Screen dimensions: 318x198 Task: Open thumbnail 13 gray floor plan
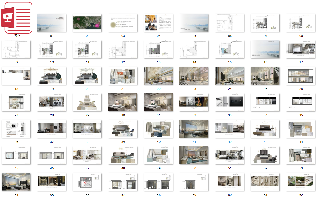pyautogui.click(x=158, y=49)
